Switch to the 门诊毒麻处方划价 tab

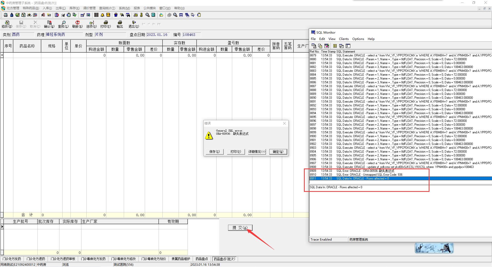click(x=154, y=259)
